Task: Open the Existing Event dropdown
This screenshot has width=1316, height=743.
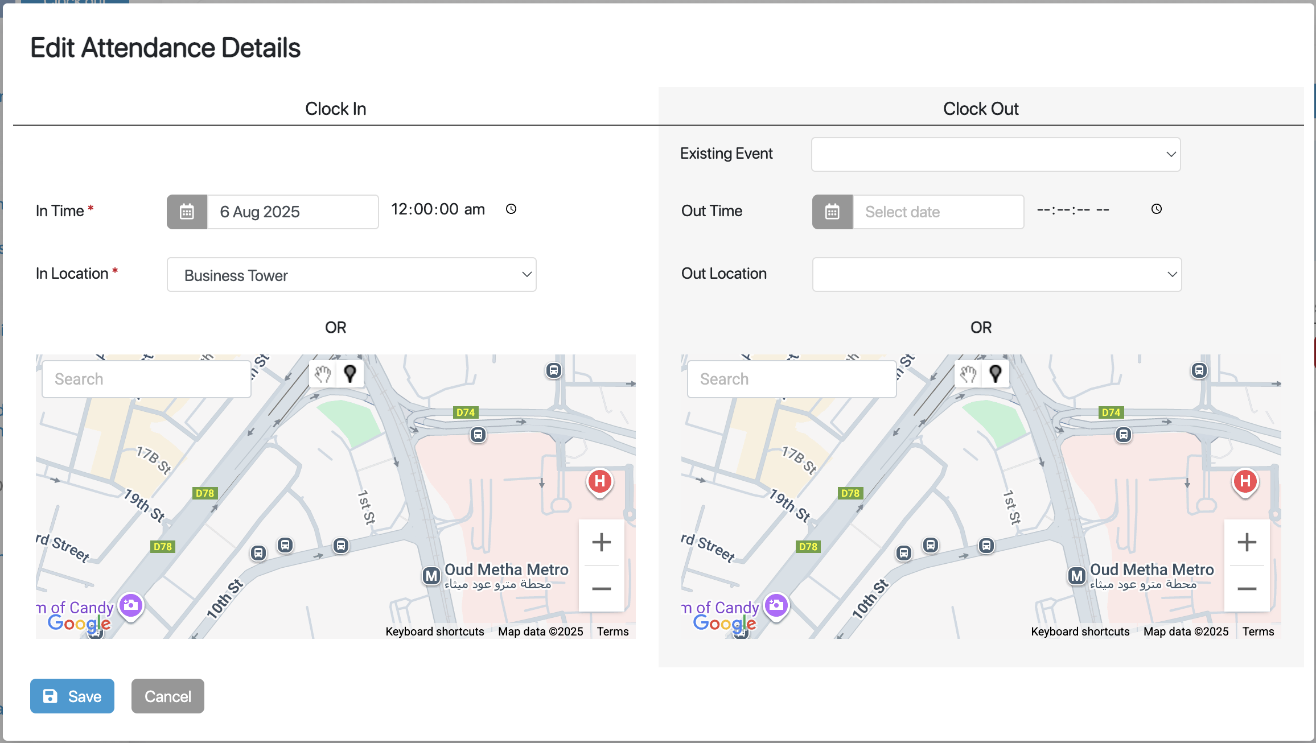Action: pos(996,154)
